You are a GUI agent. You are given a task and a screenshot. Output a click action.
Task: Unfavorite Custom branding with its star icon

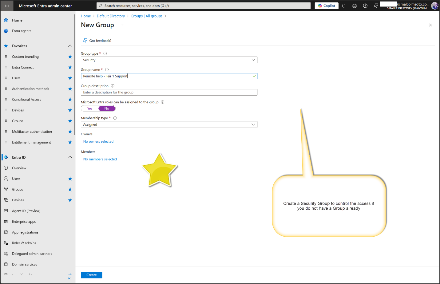click(70, 57)
